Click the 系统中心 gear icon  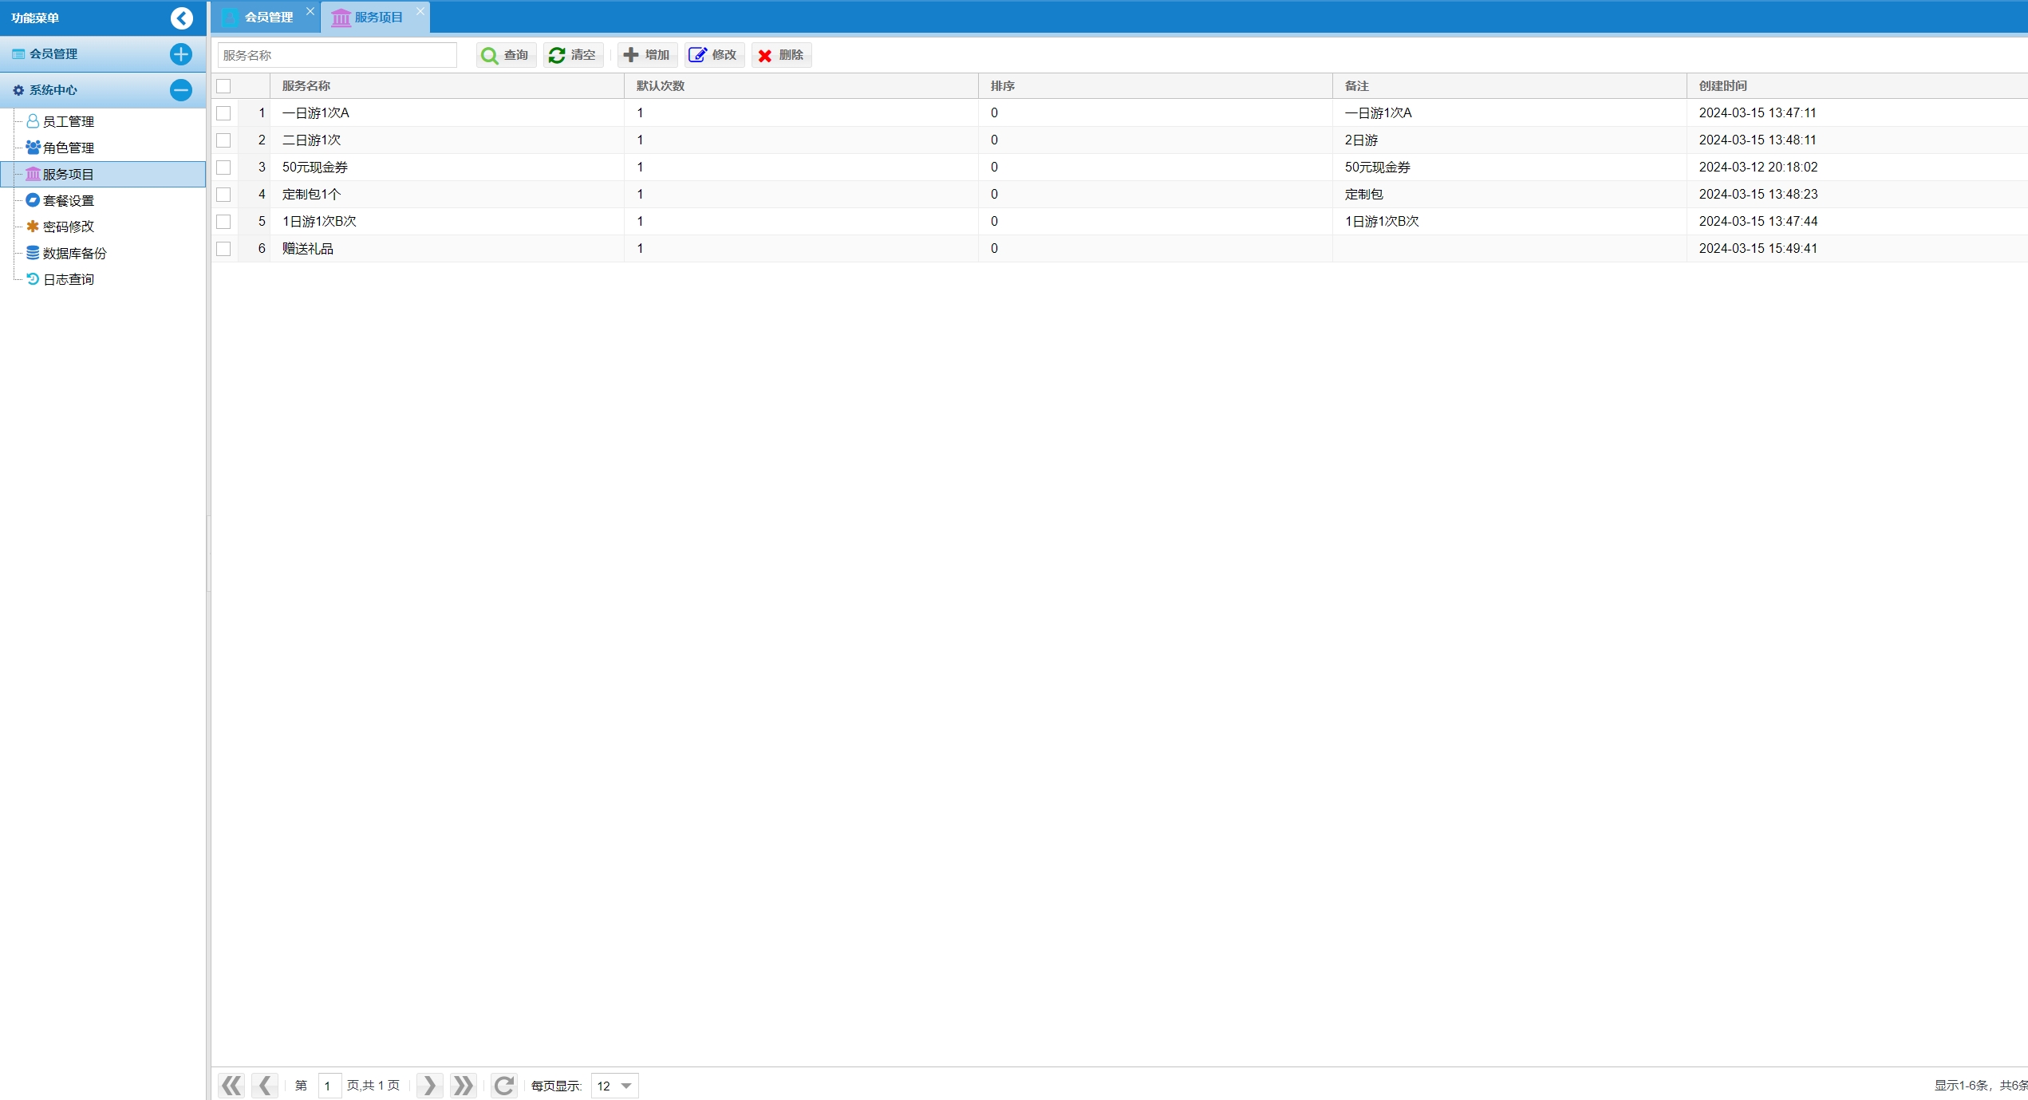(x=18, y=90)
